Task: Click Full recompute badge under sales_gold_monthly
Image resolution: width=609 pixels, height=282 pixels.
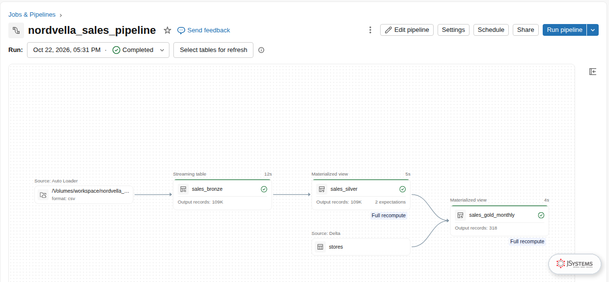Action: (x=527, y=241)
